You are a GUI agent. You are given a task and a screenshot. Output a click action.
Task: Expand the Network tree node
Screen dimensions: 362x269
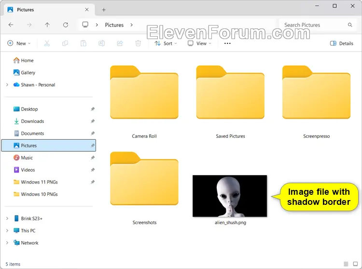pos(7,242)
